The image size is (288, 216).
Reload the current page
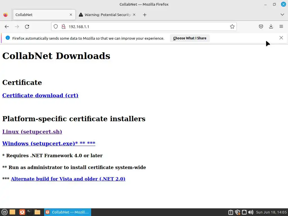(x=27, y=27)
